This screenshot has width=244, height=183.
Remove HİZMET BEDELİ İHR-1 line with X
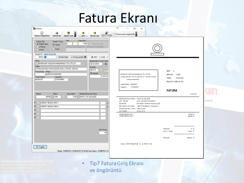point(108,103)
